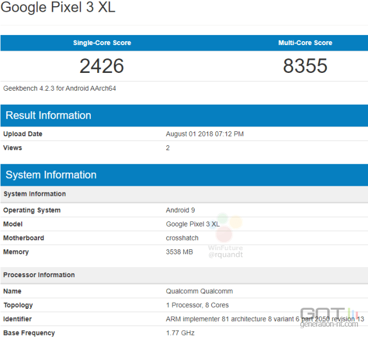This screenshot has width=368, height=340.
Task: Click the Multi-Core Score header
Action: coord(305,43)
